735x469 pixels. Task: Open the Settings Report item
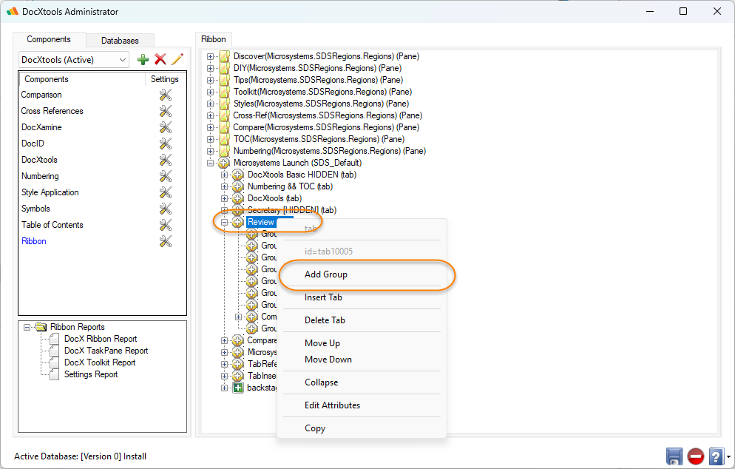tap(91, 374)
